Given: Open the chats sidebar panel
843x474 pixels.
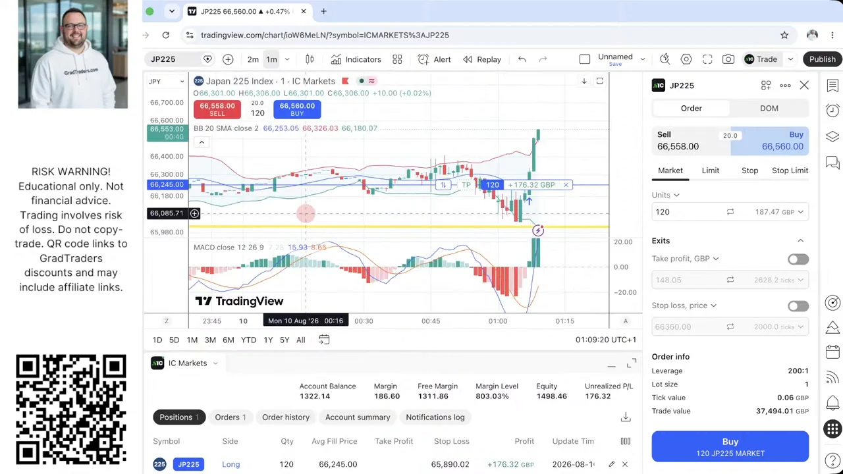Looking at the screenshot, I should pos(832,162).
